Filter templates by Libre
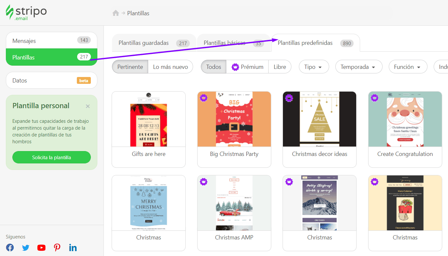The height and width of the screenshot is (256, 448). [x=280, y=67]
